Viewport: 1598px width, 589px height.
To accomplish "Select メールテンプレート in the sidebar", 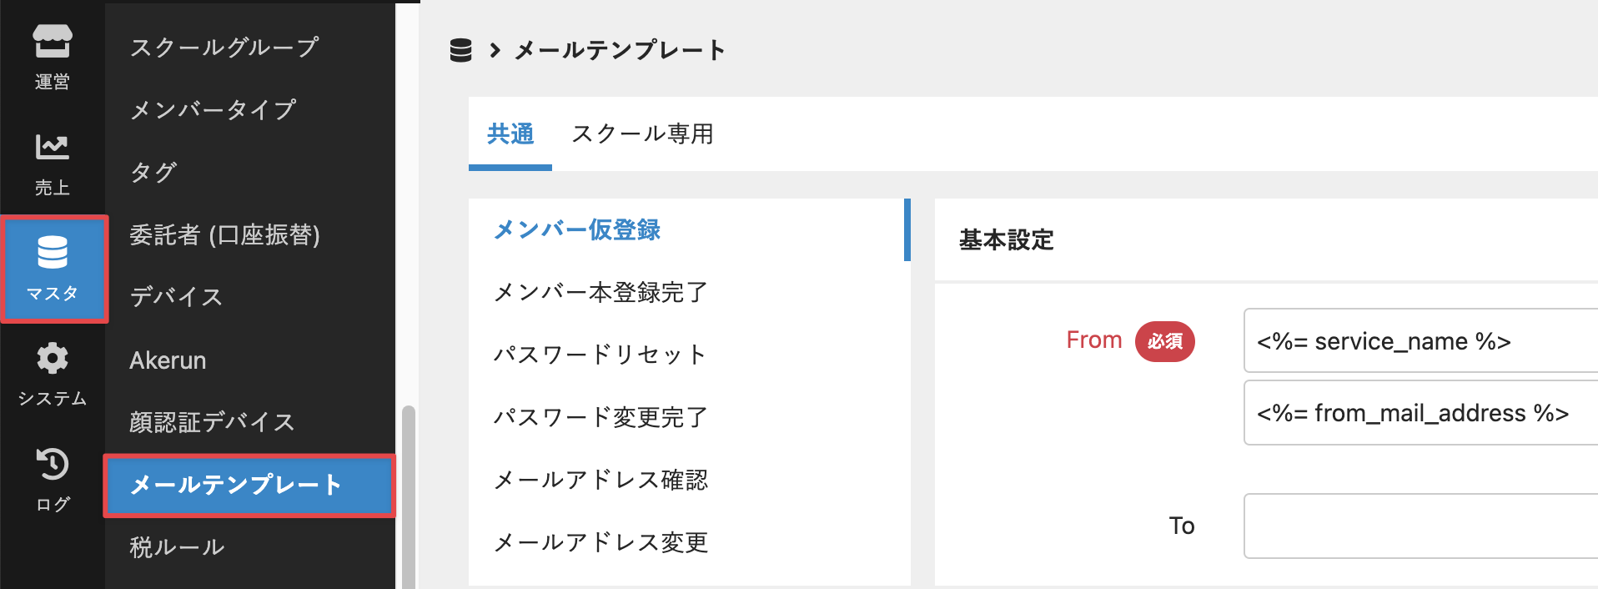I will pos(236,485).
